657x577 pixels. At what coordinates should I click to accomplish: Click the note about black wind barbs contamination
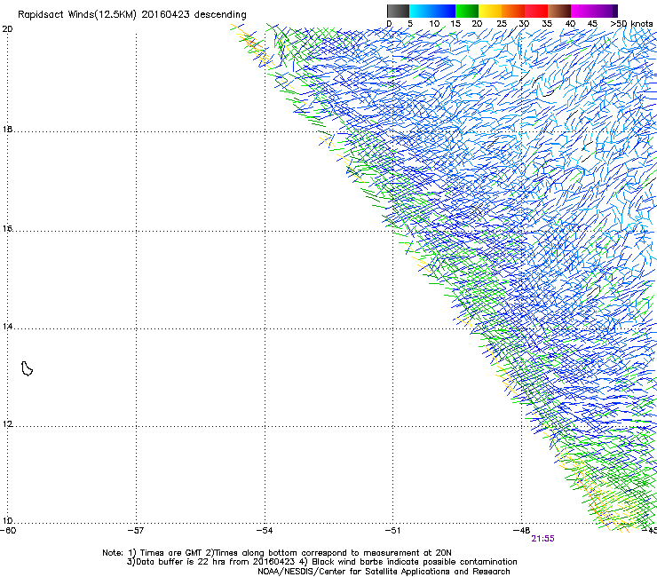coord(408,562)
